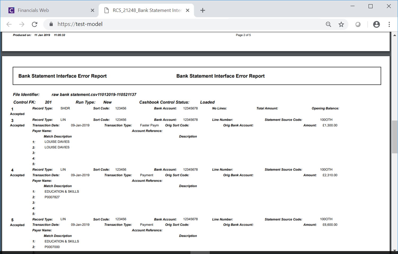Close the Financials Web tab
Screen dimensions: 398x254
[93, 10]
